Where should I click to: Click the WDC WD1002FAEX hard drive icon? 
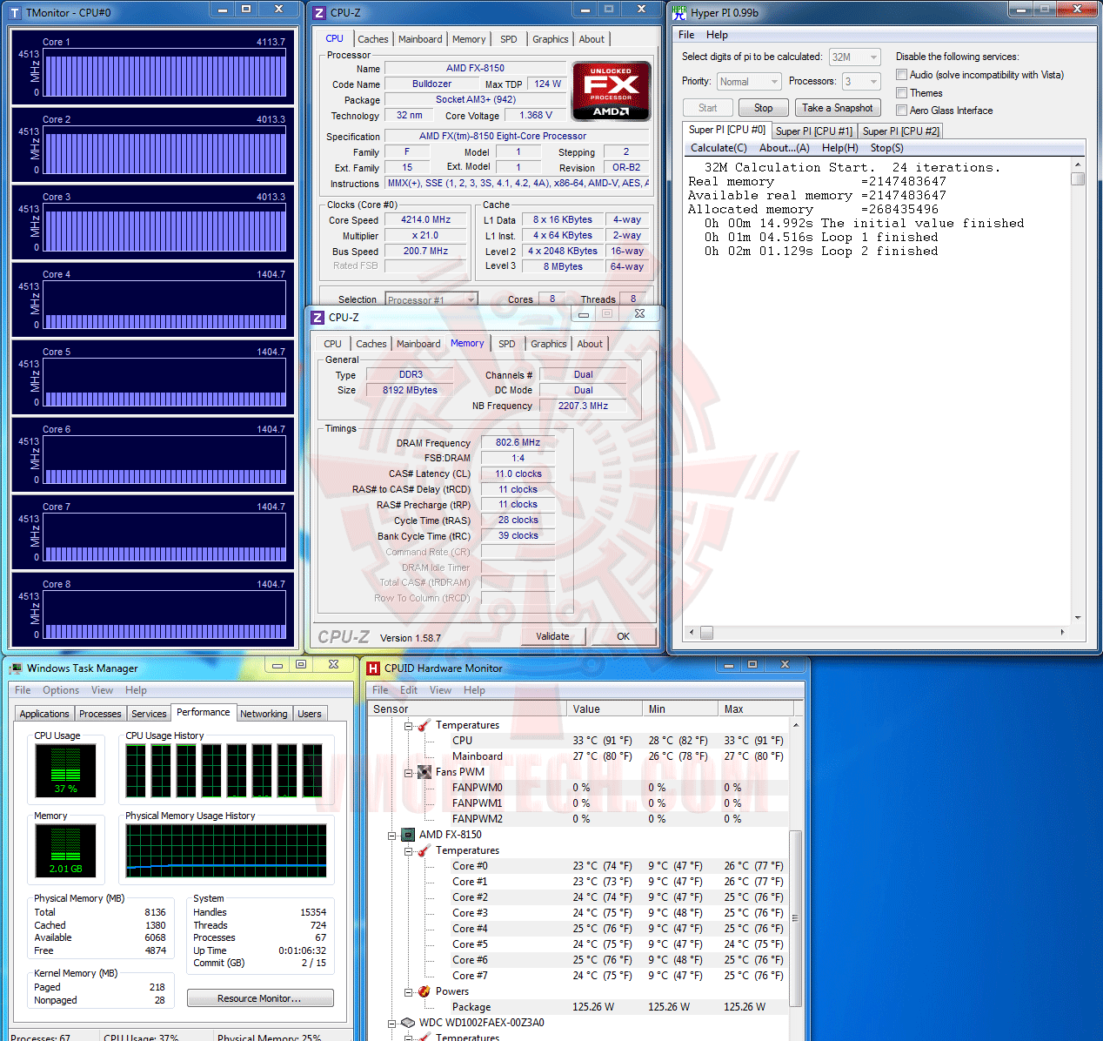coord(408,1023)
